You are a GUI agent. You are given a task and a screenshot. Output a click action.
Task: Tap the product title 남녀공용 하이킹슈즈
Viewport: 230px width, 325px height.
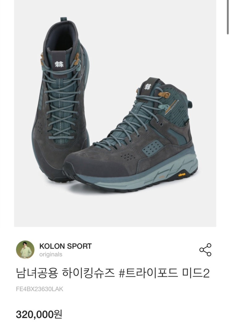coord(65,273)
